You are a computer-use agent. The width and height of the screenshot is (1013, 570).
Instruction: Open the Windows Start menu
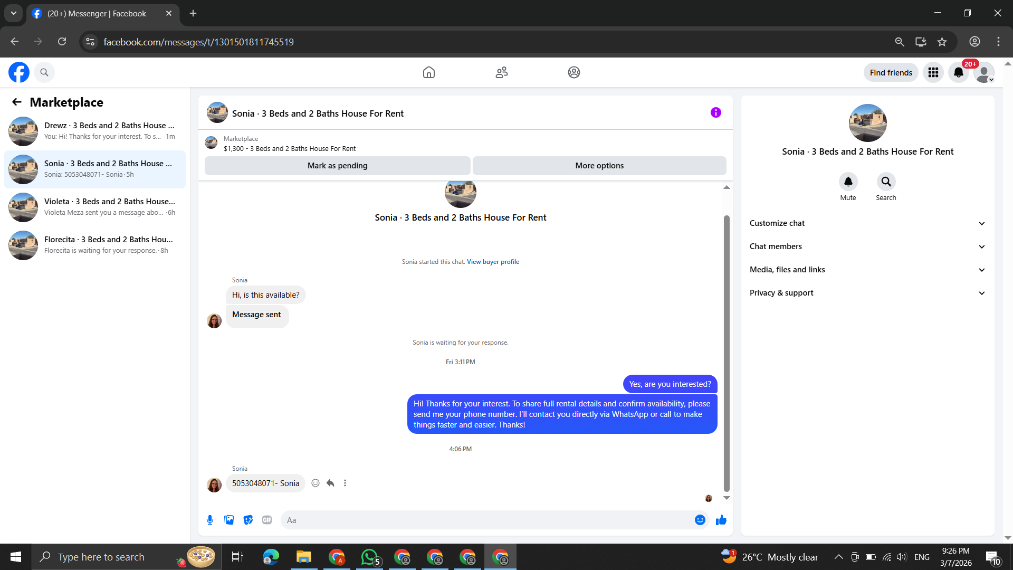point(16,557)
